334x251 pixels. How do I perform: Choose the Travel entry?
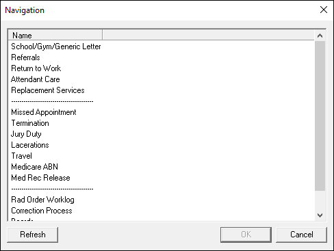[x=21, y=156]
